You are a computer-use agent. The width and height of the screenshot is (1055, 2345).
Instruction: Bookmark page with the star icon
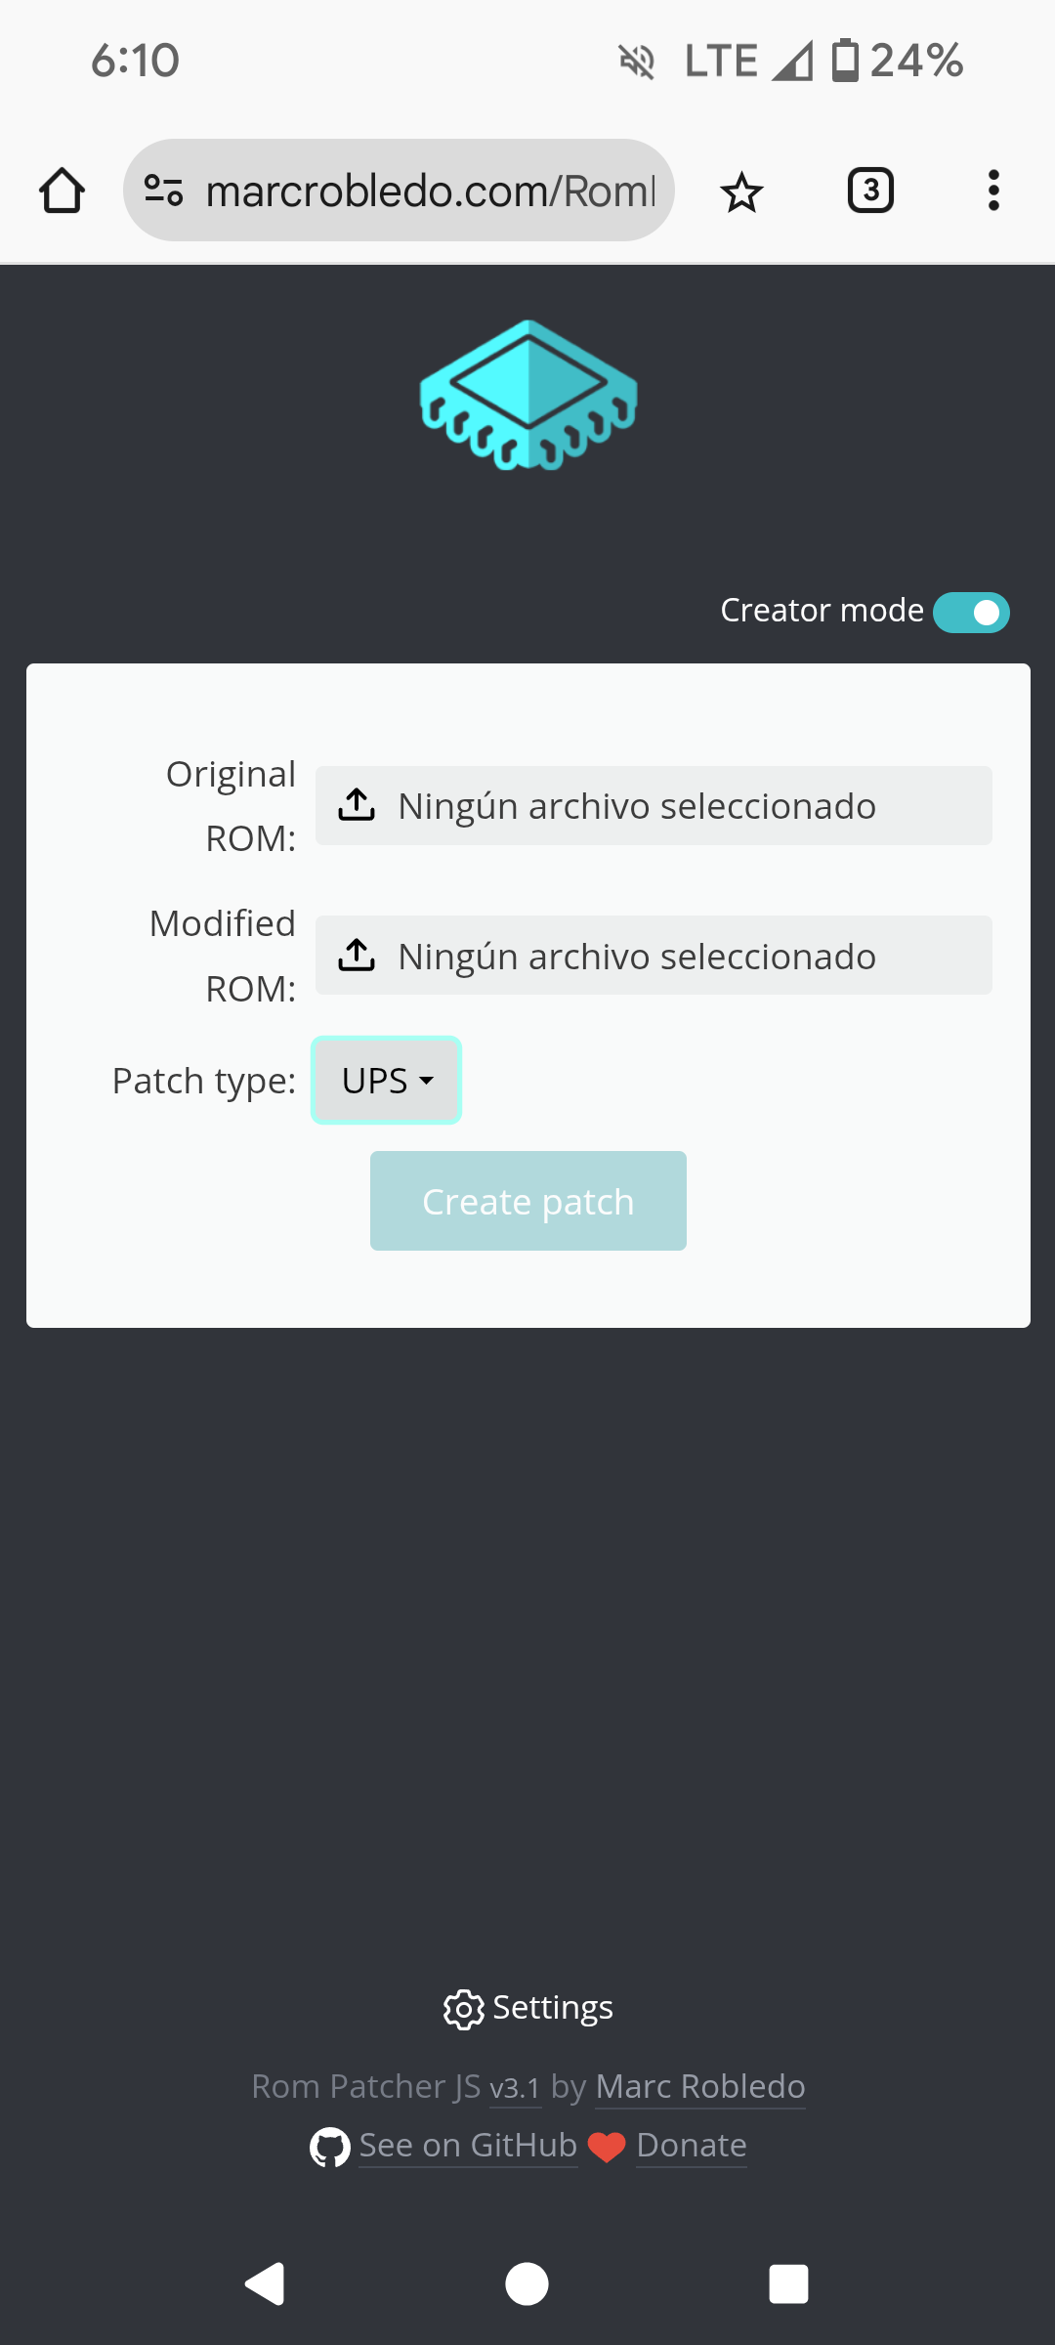click(741, 192)
